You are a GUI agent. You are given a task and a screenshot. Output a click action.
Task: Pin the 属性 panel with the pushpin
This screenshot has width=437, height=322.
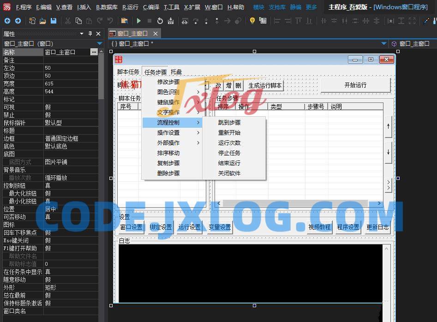(x=90, y=34)
